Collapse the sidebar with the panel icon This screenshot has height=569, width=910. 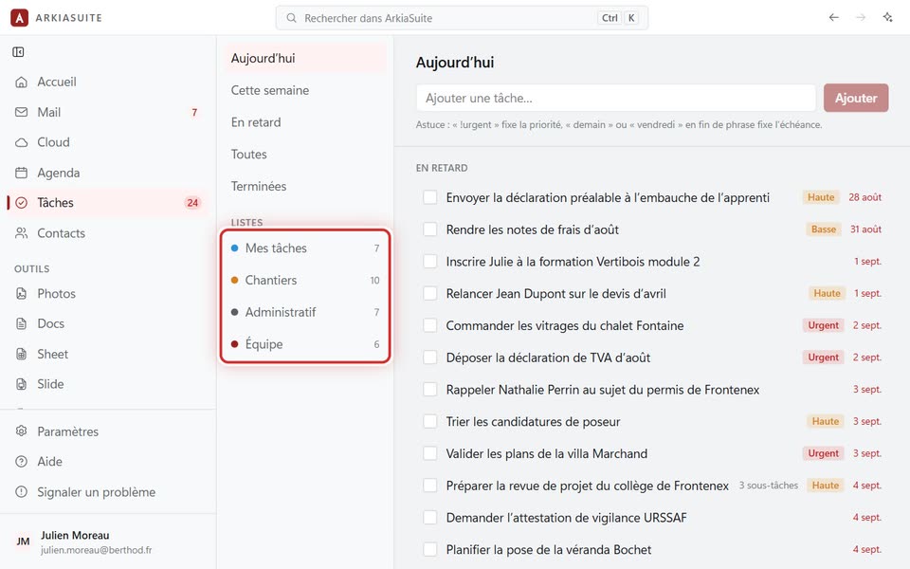pyautogui.click(x=19, y=52)
